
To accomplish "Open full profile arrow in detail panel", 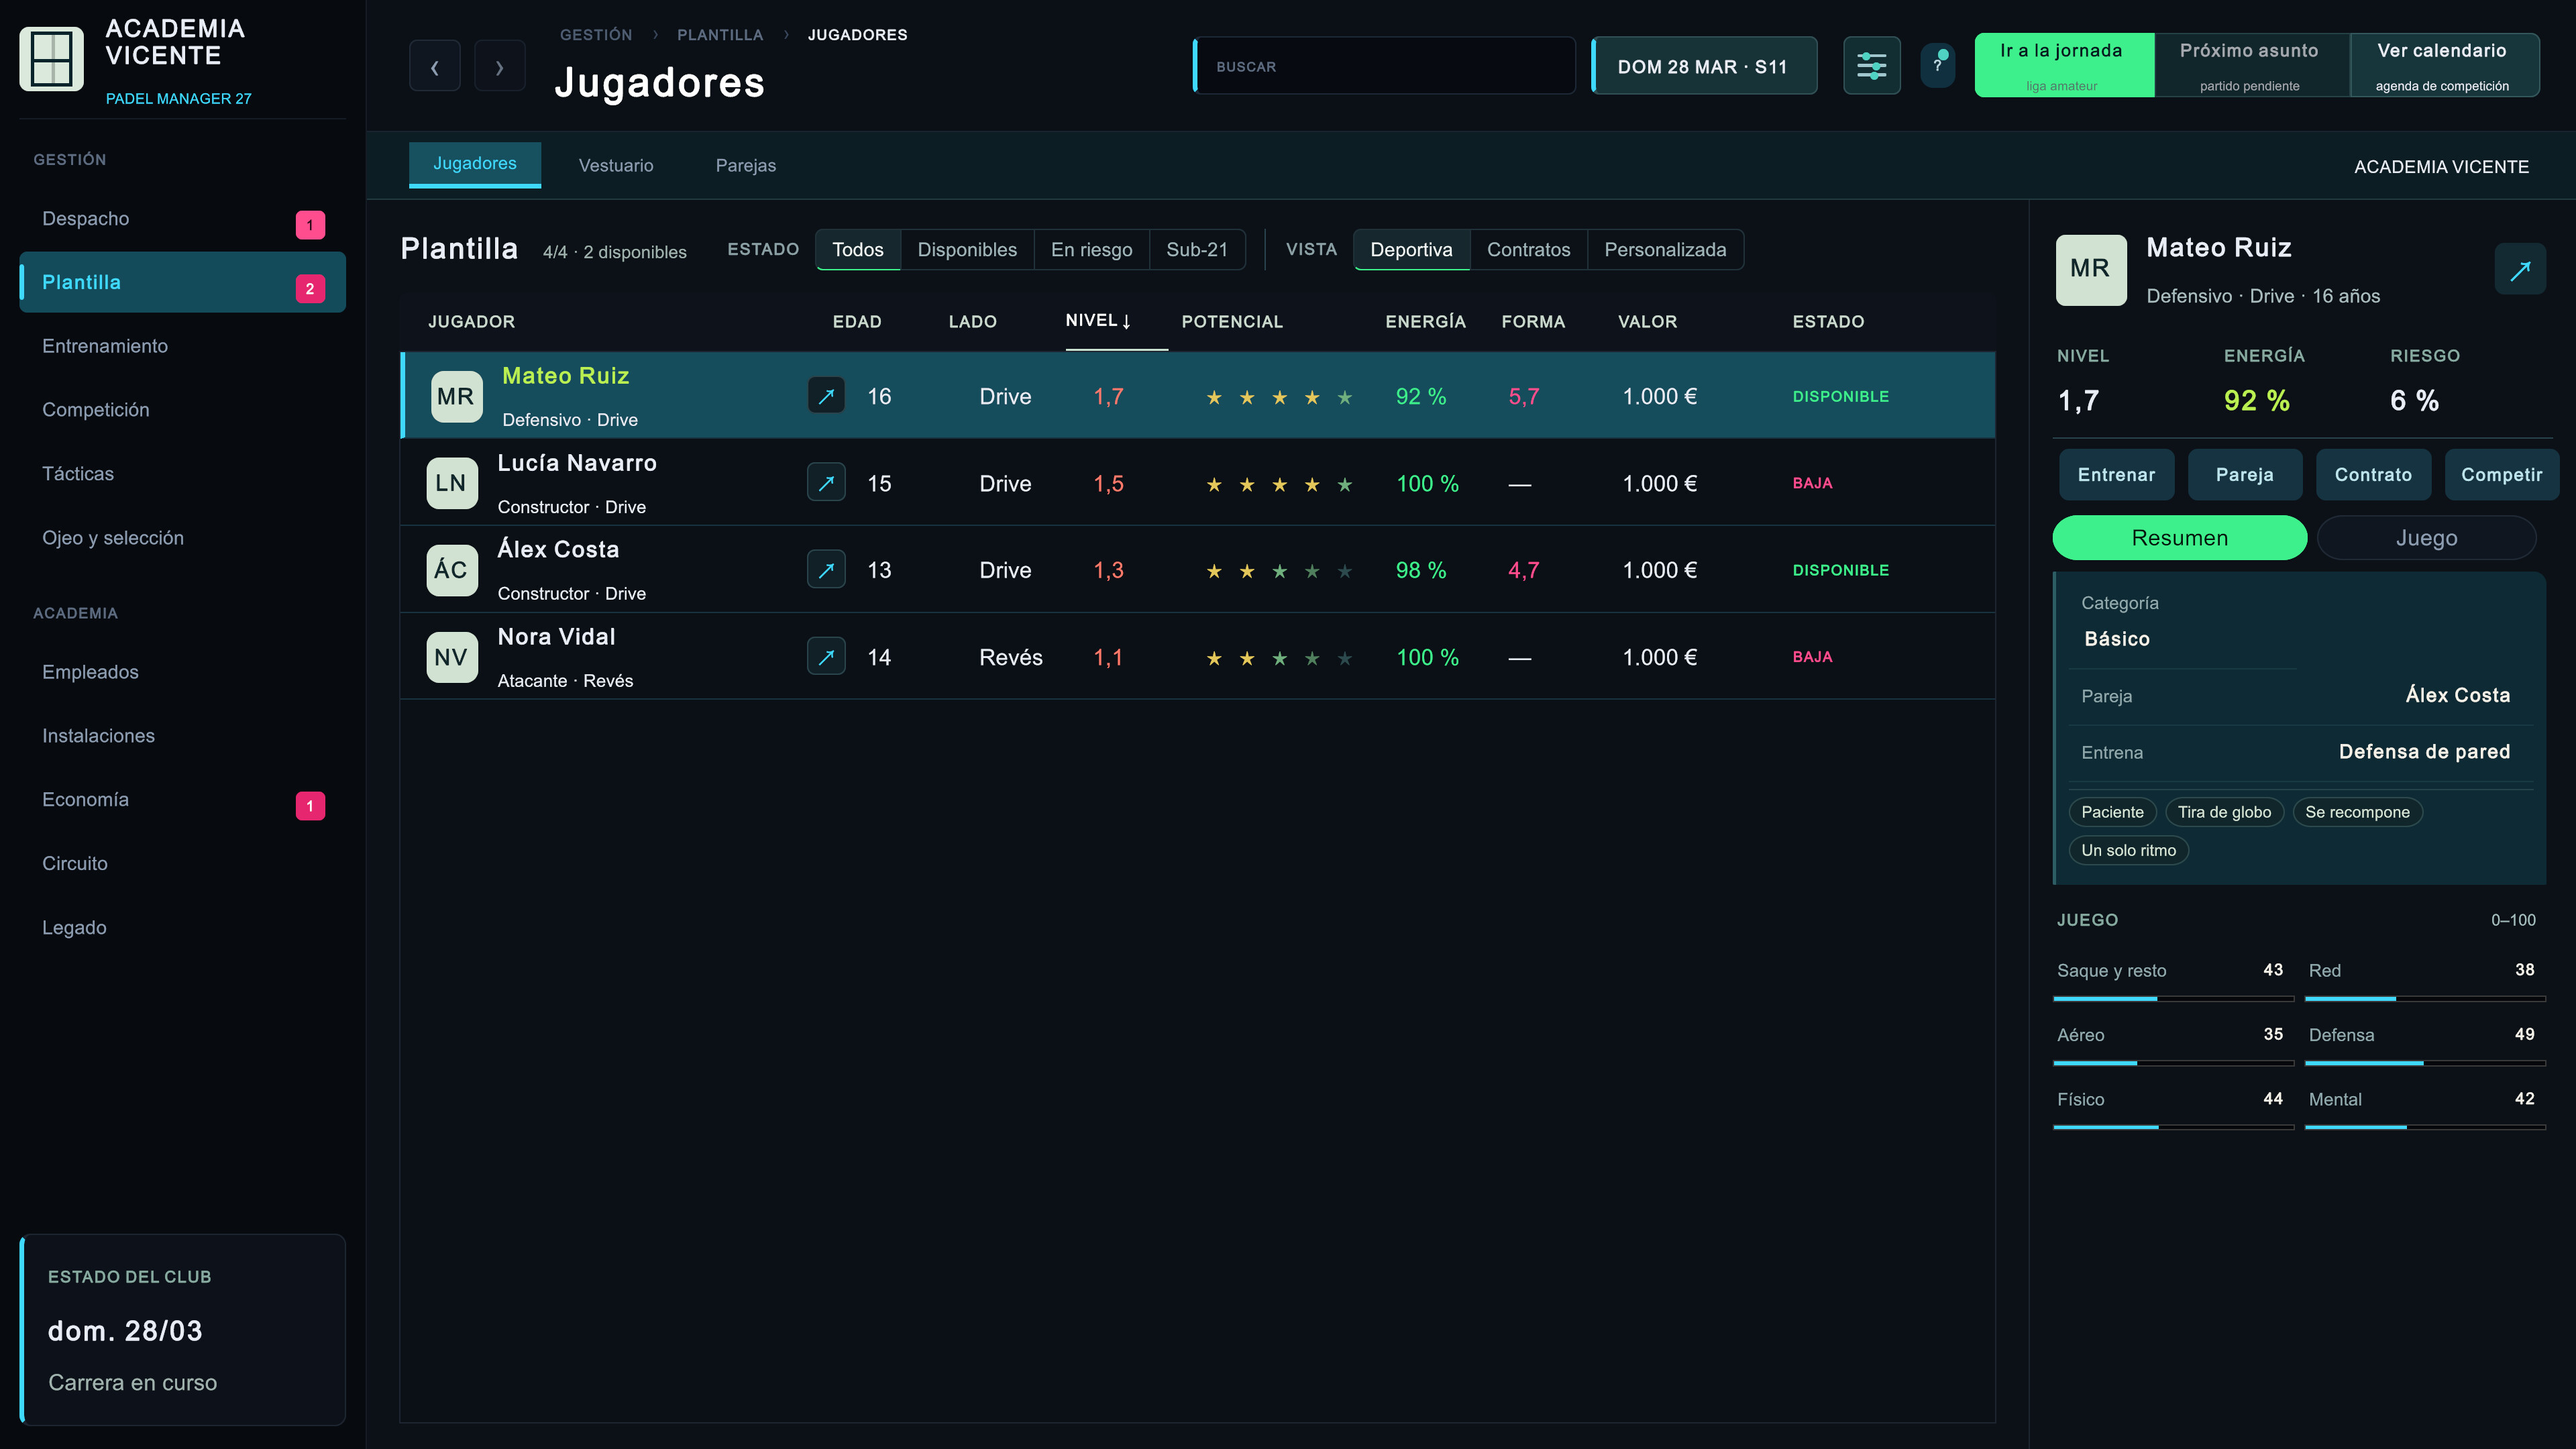I will 2520,269.
